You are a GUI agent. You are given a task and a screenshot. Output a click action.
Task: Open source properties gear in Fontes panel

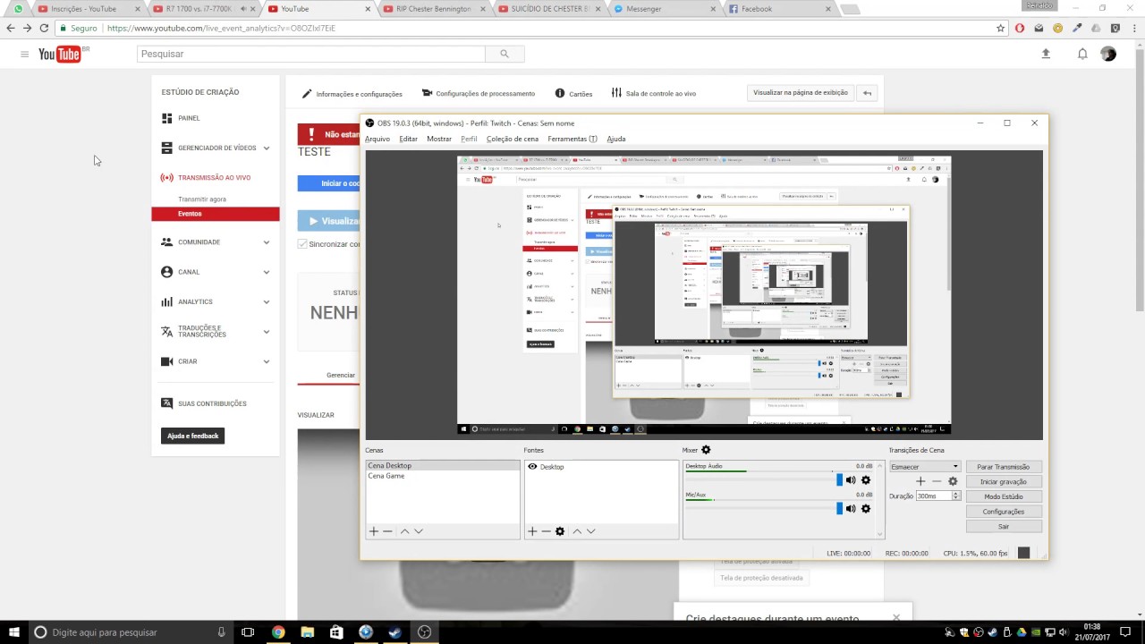560,531
